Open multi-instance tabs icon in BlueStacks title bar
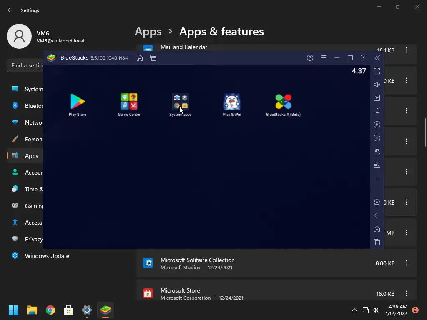427x320 pixels. click(x=153, y=58)
